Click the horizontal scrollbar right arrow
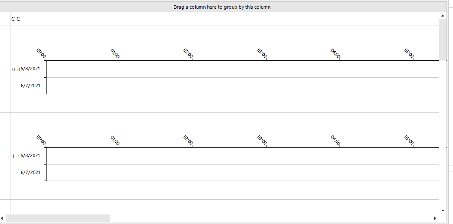 (435, 217)
